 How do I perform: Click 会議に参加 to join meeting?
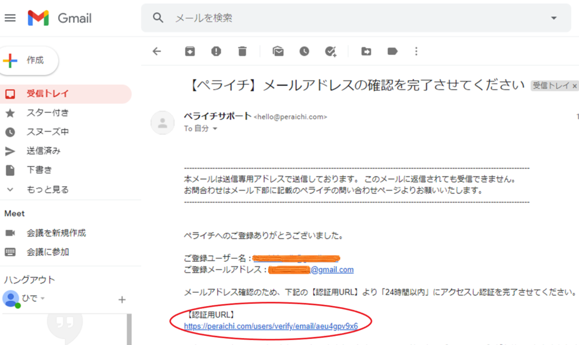47,252
